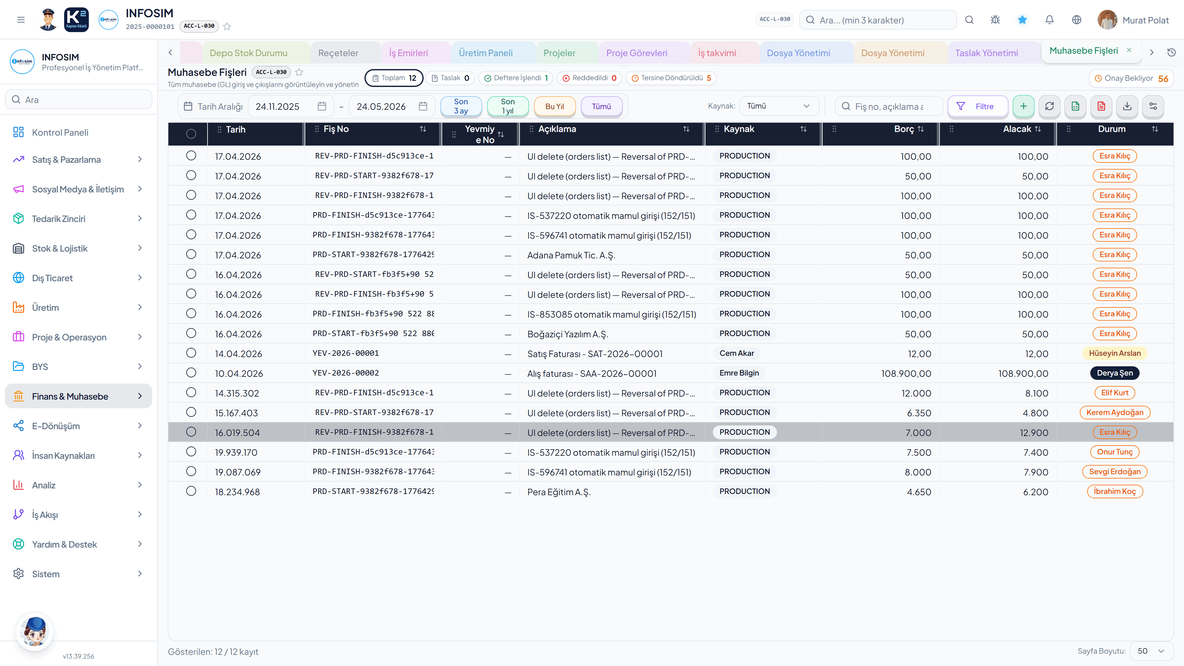Click the header search magnifier icon
1184x666 pixels.
point(969,20)
